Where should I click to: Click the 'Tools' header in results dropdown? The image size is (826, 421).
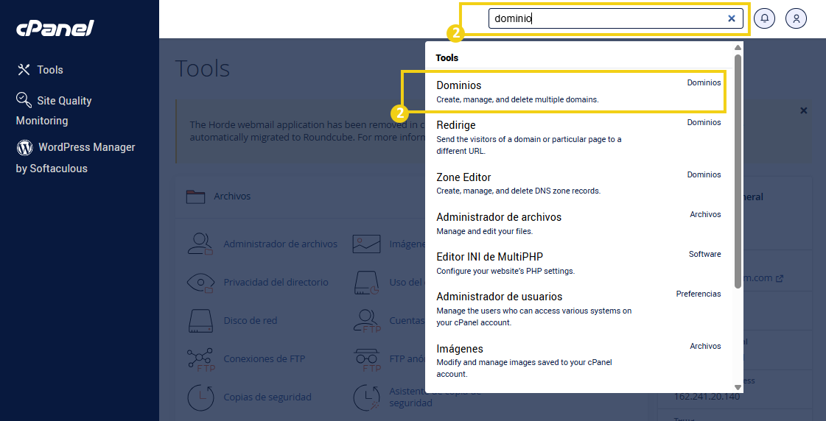click(x=447, y=58)
